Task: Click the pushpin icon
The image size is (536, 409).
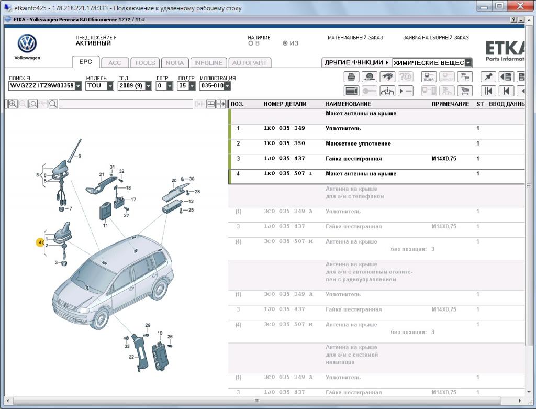Action: [488, 76]
